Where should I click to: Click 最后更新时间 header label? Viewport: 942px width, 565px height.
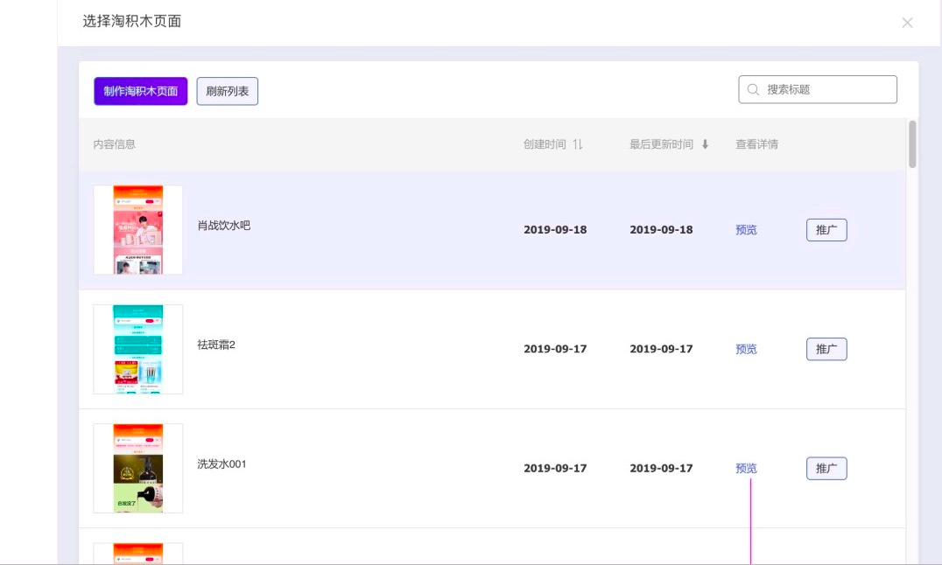662,144
